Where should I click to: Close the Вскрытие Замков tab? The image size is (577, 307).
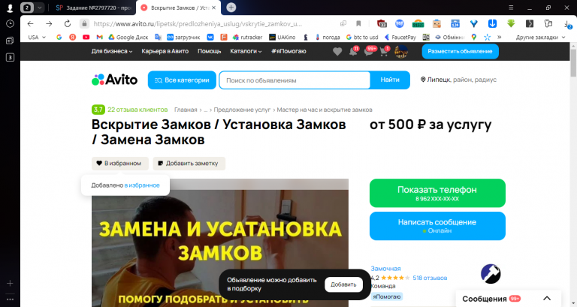click(x=214, y=8)
